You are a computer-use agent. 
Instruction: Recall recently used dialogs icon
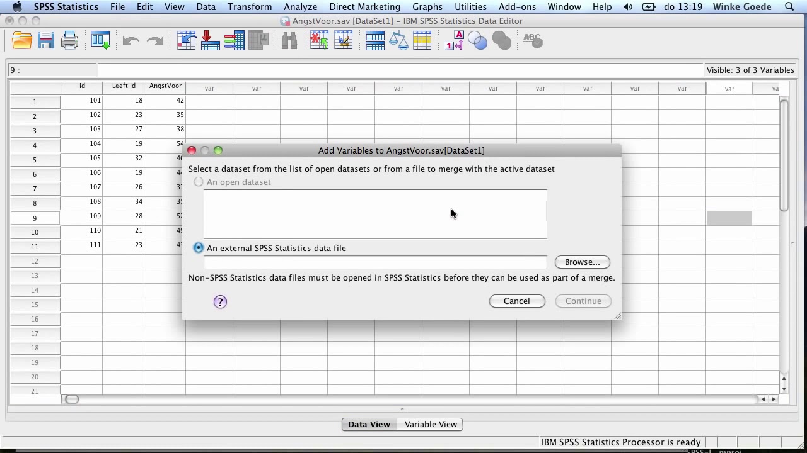(100, 41)
